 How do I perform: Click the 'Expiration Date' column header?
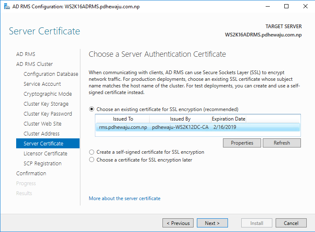point(228,119)
